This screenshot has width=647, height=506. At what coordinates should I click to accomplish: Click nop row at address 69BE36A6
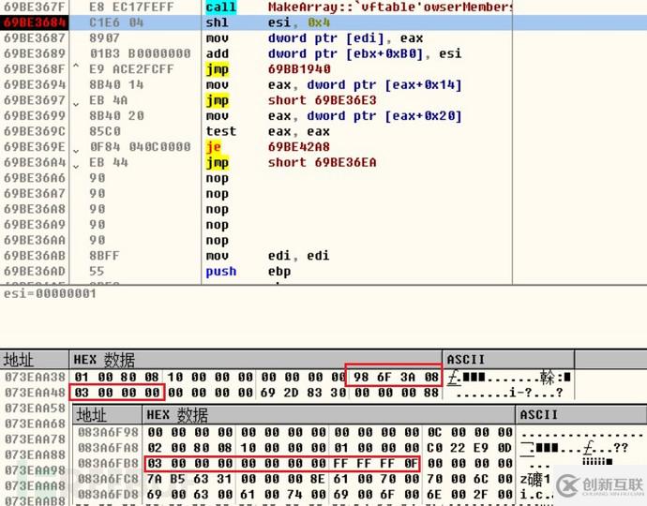(x=256, y=178)
